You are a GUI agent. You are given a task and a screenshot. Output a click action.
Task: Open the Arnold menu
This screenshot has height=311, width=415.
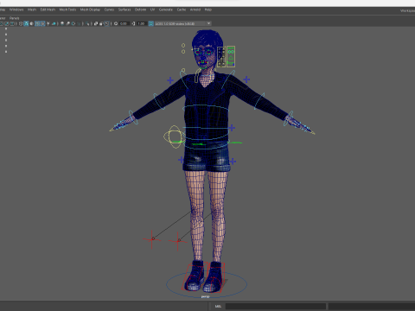pyautogui.click(x=195, y=10)
